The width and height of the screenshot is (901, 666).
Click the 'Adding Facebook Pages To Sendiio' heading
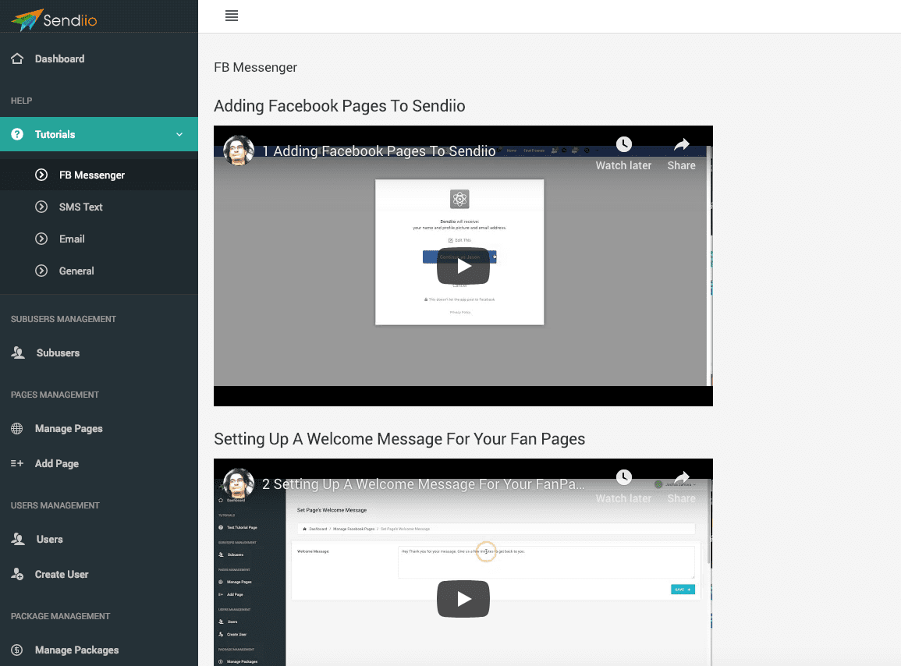[339, 106]
